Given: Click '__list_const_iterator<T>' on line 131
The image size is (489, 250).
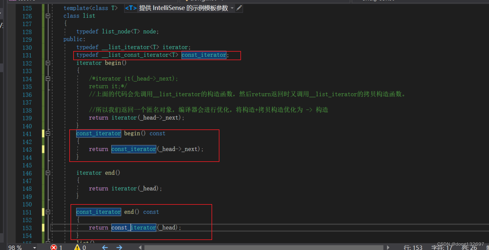Looking at the screenshot, I should click(x=140, y=55).
